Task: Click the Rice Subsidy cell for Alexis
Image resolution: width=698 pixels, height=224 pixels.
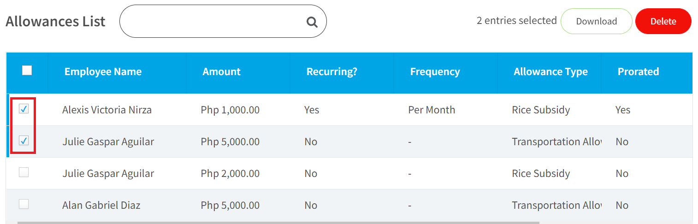Action: point(541,110)
